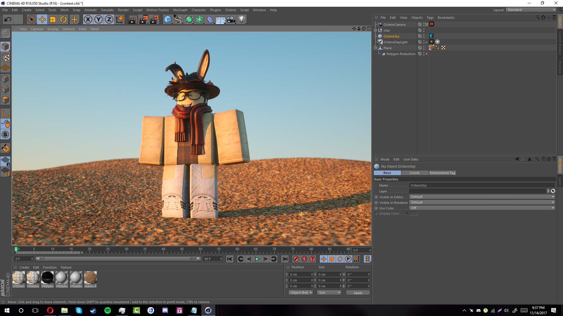Open the Octane menu
Screen dimensions: 563x316
(231, 10)
